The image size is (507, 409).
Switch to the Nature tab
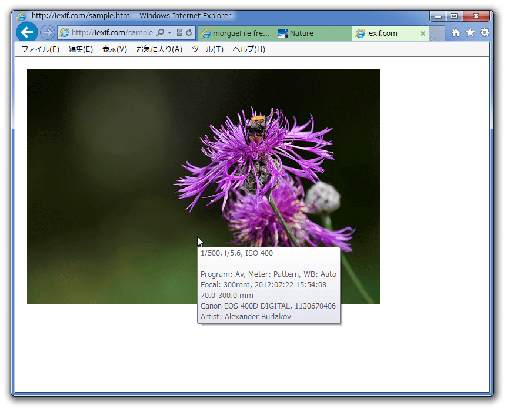[313, 33]
